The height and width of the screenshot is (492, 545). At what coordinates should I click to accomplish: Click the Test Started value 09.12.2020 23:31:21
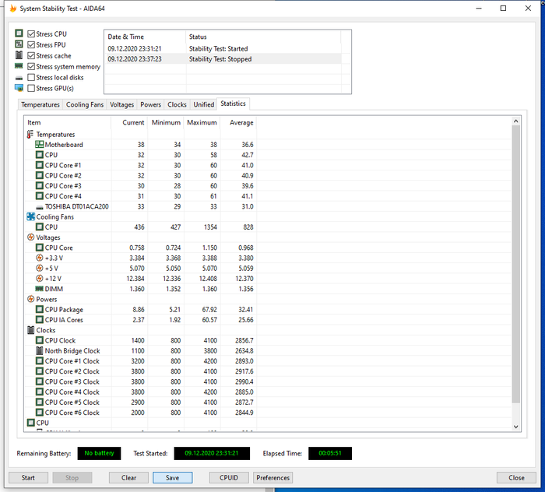212,453
